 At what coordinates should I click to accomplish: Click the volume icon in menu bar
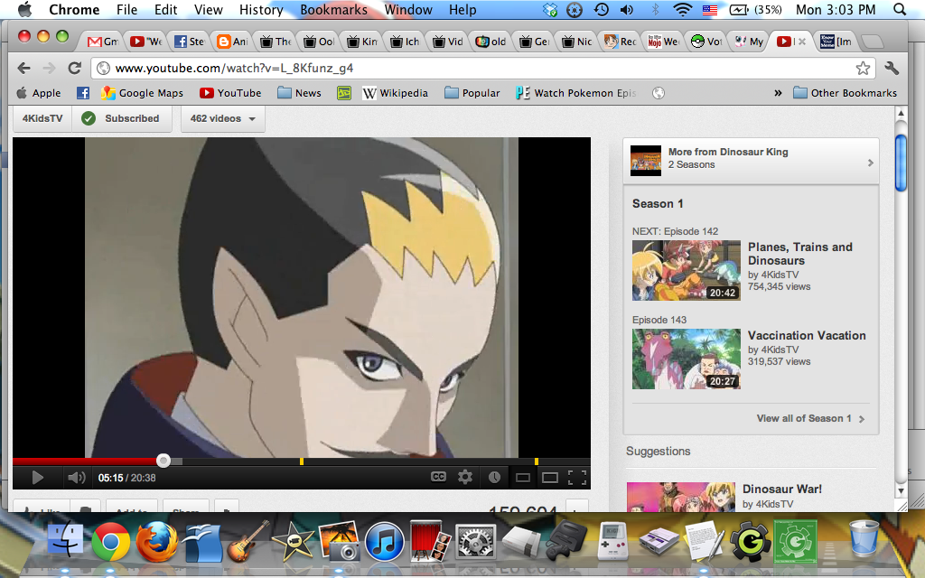click(x=627, y=9)
